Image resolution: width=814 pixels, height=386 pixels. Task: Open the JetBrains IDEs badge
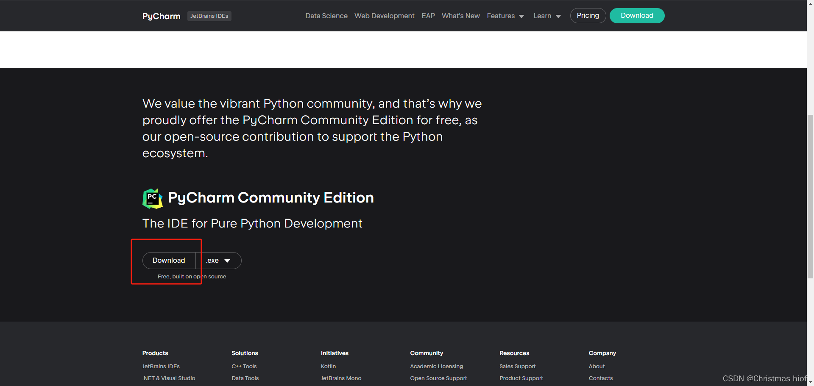209,16
